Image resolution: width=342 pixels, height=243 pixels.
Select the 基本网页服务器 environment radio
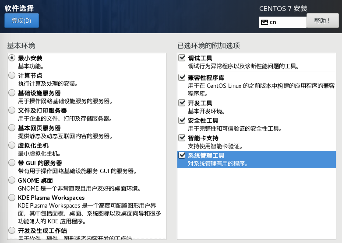(x=12, y=128)
